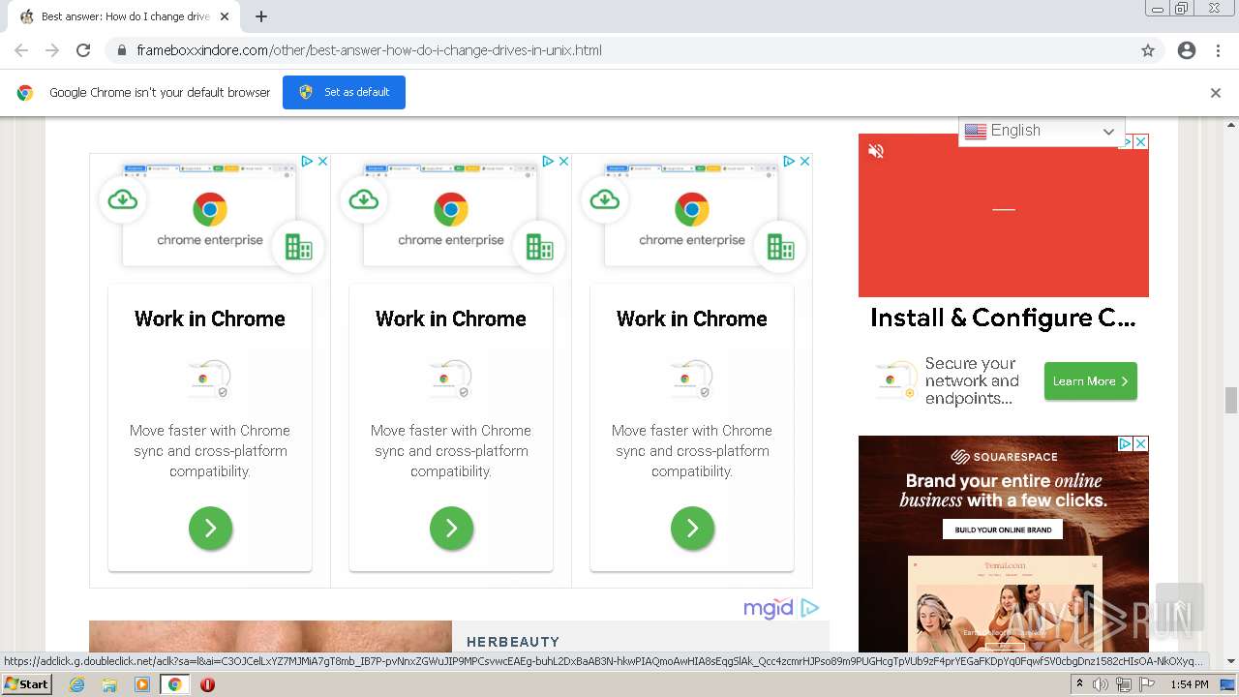Click the Squarespace logo in the ad
Screen dimensions: 1239x697
[x=1003, y=457]
